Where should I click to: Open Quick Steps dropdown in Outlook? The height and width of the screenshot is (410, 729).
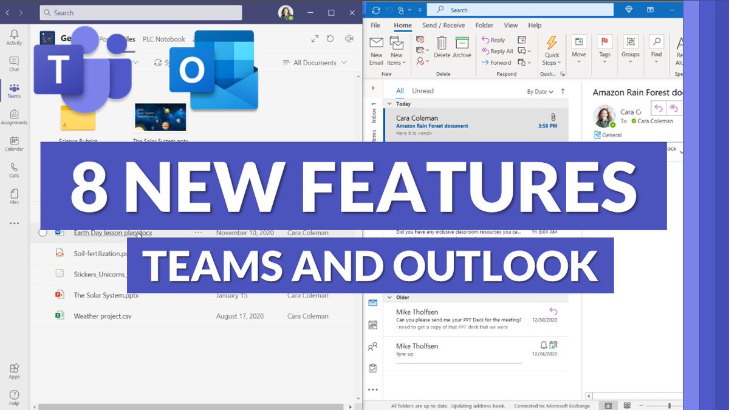point(552,51)
